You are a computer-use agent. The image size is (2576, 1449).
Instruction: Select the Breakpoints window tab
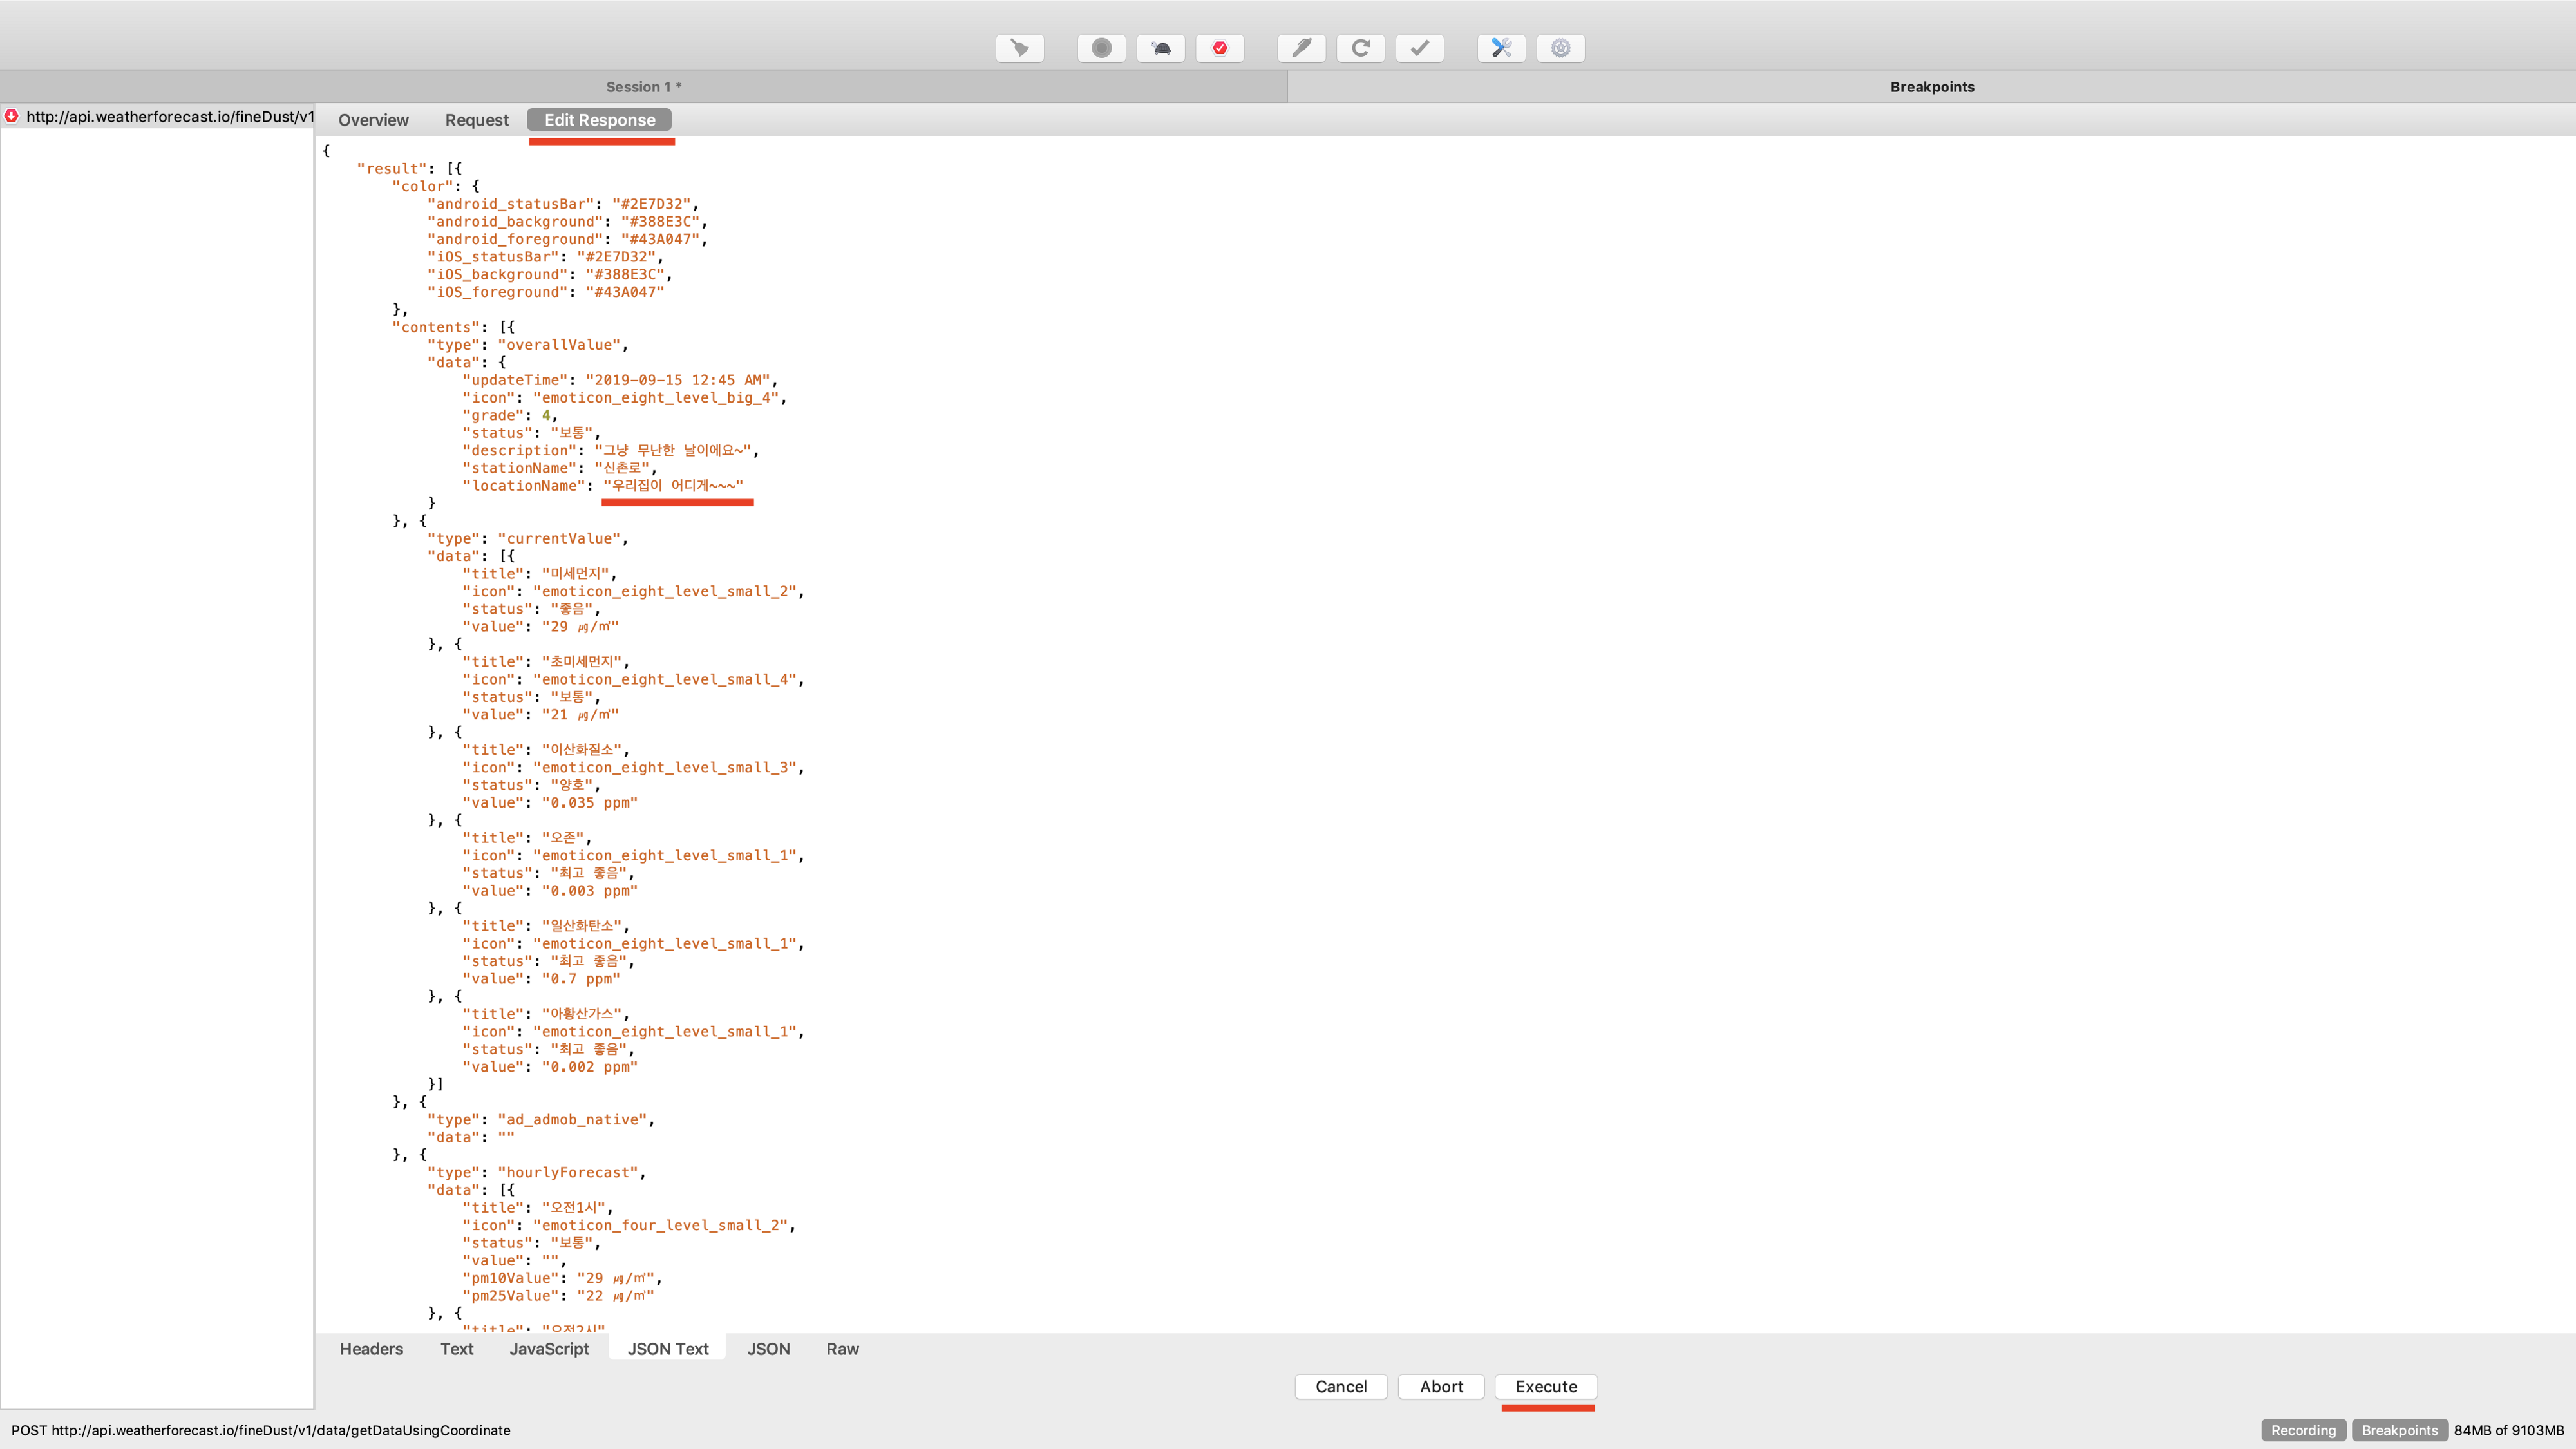pyautogui.click(x=1931, y=87)
